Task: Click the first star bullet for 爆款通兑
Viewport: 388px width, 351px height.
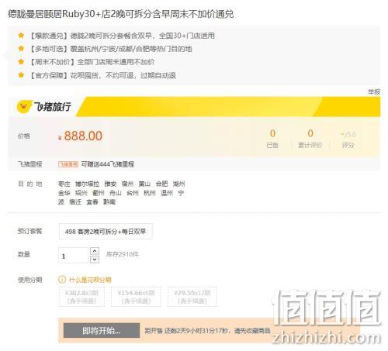Action: pos(21,35)
